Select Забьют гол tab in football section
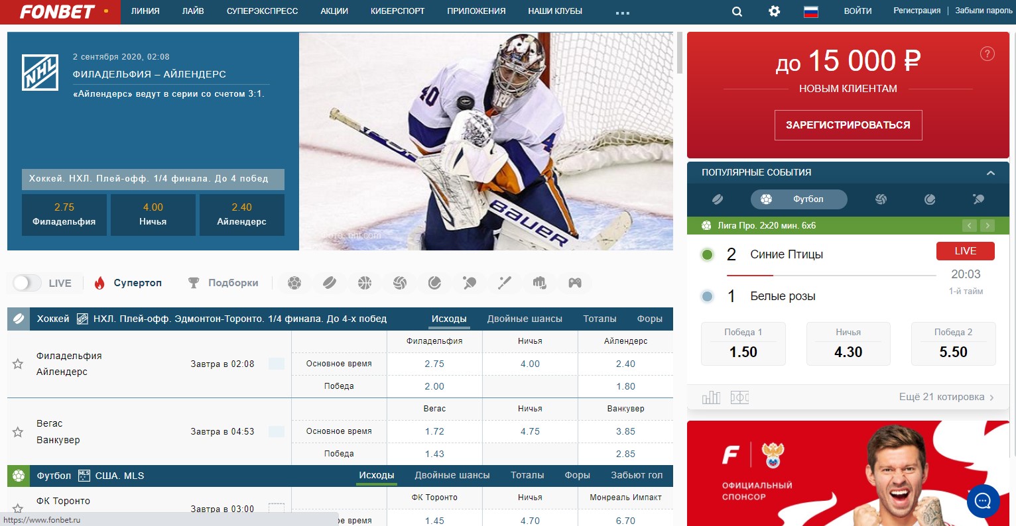This screenshot has height=526, width=1016. click(x=637, y=476)
